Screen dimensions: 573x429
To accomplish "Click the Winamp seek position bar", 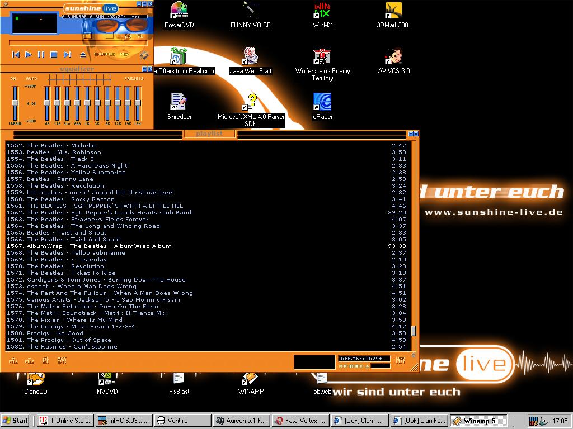I will point(78,43).
